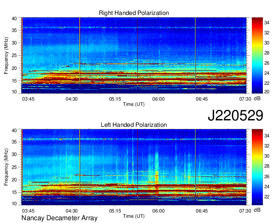Viewport: 274px width, 223px height.
Task: Click 07:30 tick on Left Handed time axis
Action: (x=245, y=211)
